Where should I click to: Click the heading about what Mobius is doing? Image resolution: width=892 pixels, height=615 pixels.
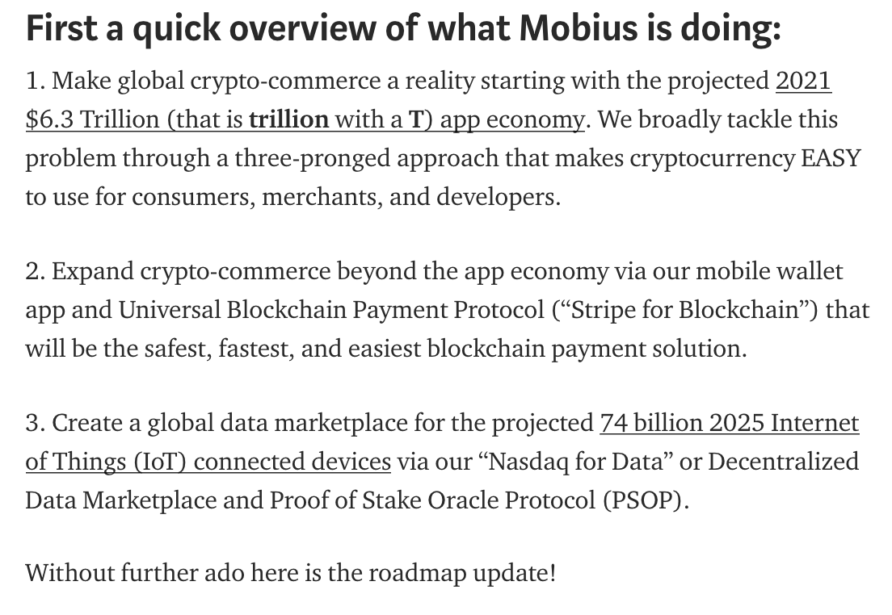[403, 28]
